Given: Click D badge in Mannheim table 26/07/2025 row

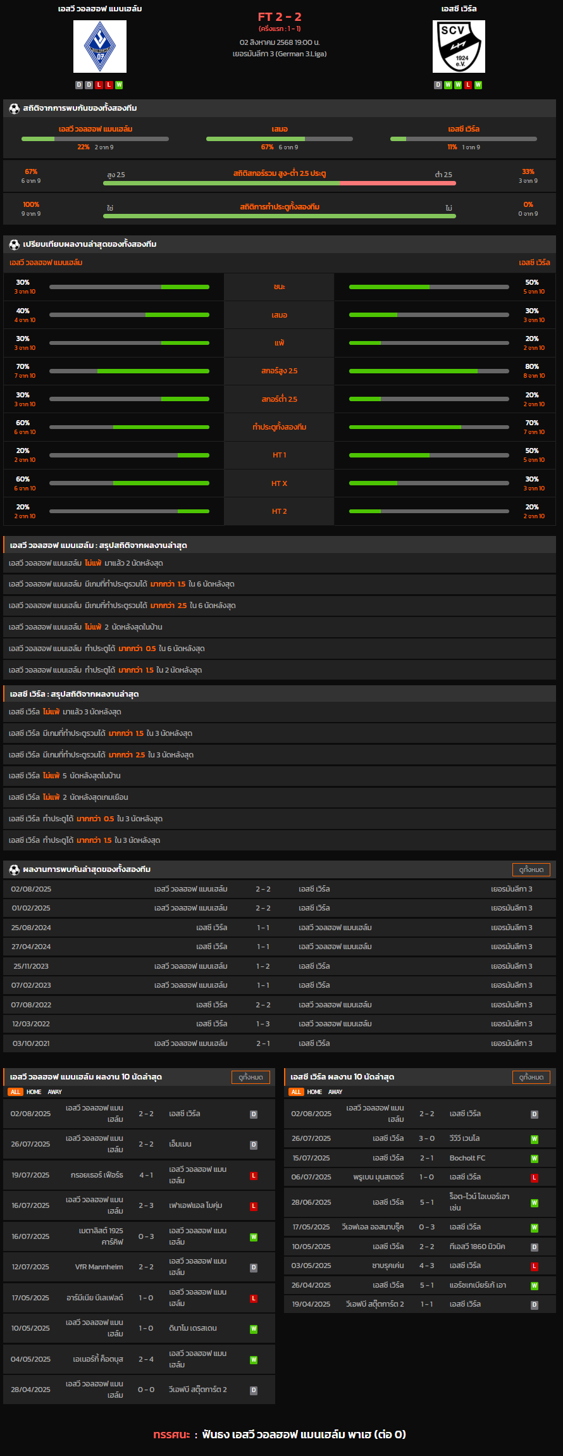Looking at the screenshot, I should [x=254, y=1145].
